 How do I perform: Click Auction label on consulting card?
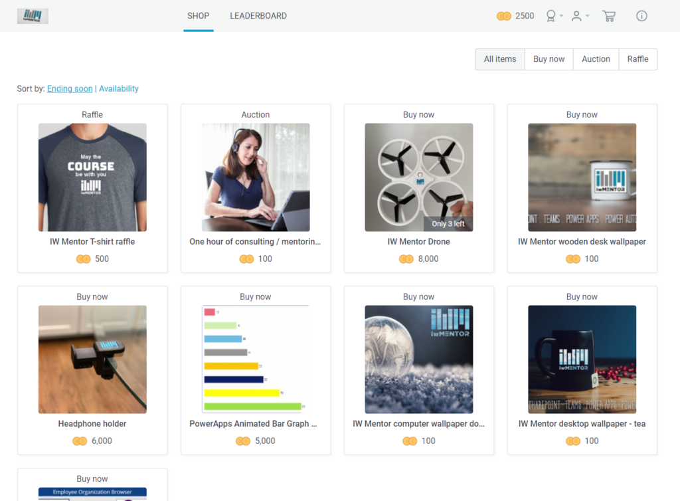256,114
